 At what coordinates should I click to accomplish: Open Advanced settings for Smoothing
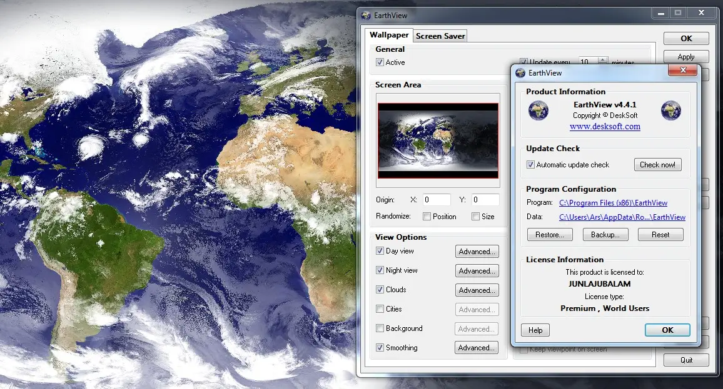477,348
